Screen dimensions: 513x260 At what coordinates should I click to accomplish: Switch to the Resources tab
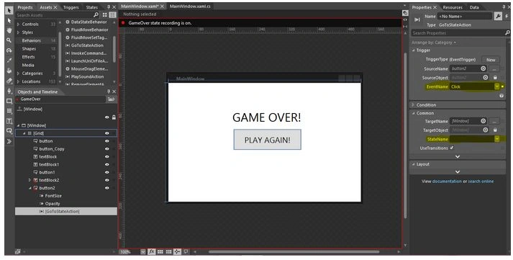click(453, 7)
